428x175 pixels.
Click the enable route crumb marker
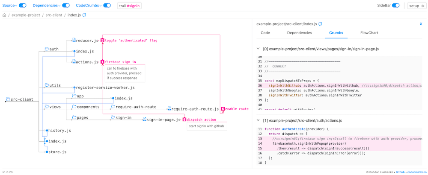click(x=223, y=109)
